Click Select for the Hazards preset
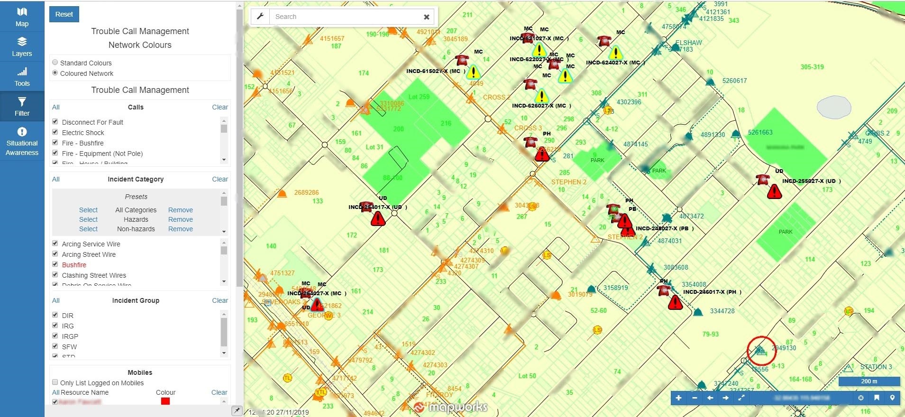This screenshot has width=905, height=417. coord(88,219)
